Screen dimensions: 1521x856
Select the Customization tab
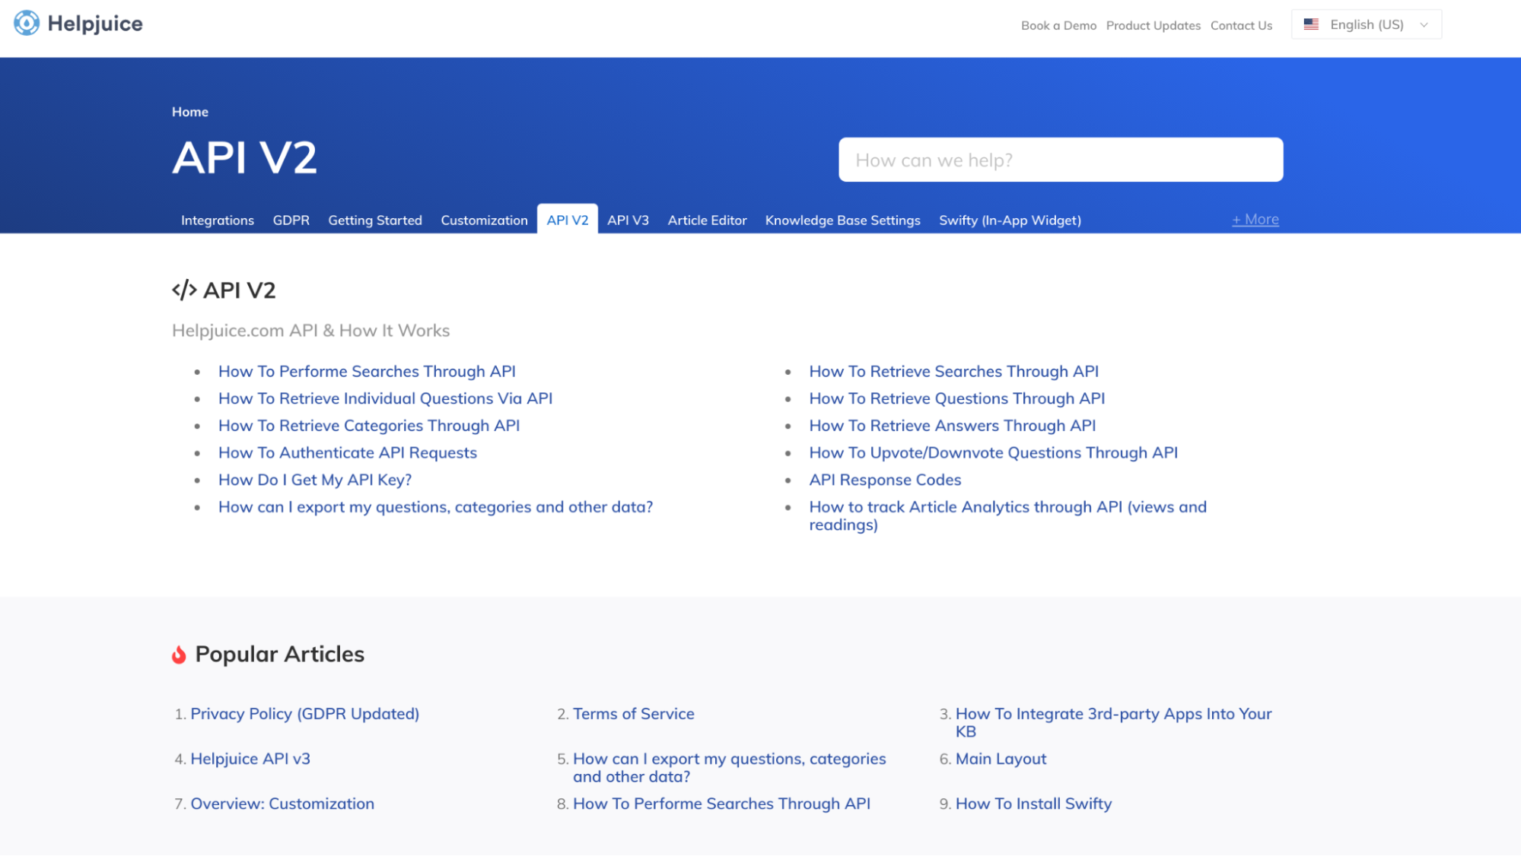pos(484,220)
